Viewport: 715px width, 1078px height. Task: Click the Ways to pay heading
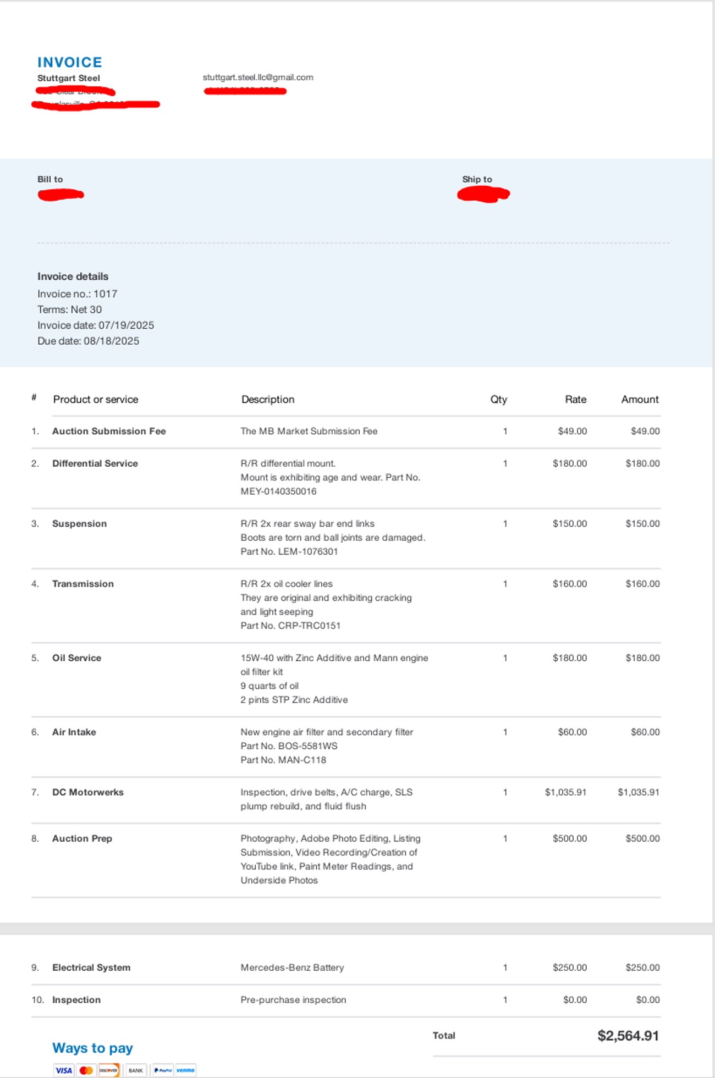tap(92, 1048)
